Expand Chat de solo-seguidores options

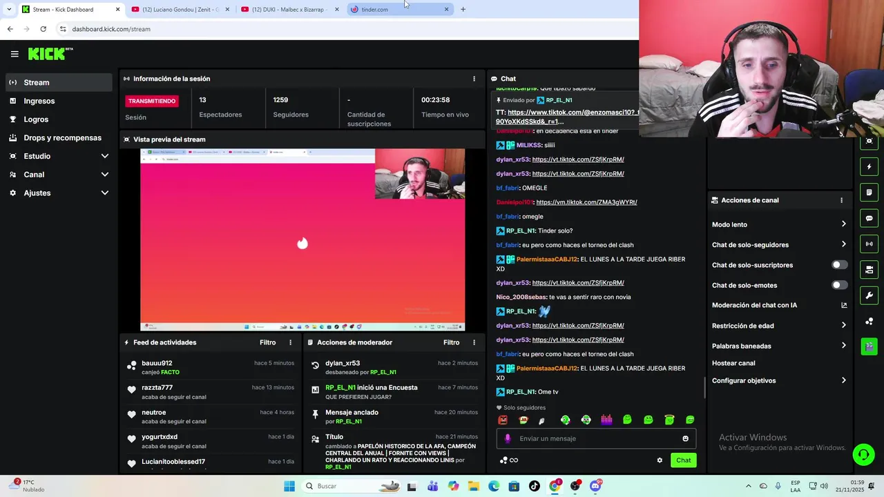tap(843, 244)
